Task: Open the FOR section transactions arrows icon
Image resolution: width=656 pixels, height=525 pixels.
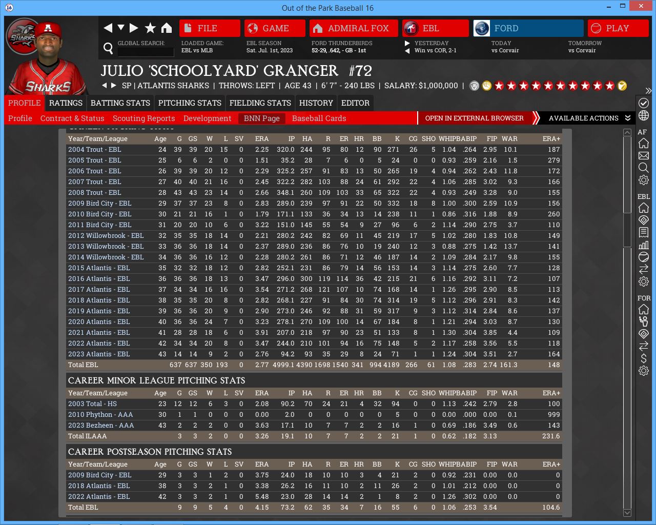Action: (x=644, y=346)
